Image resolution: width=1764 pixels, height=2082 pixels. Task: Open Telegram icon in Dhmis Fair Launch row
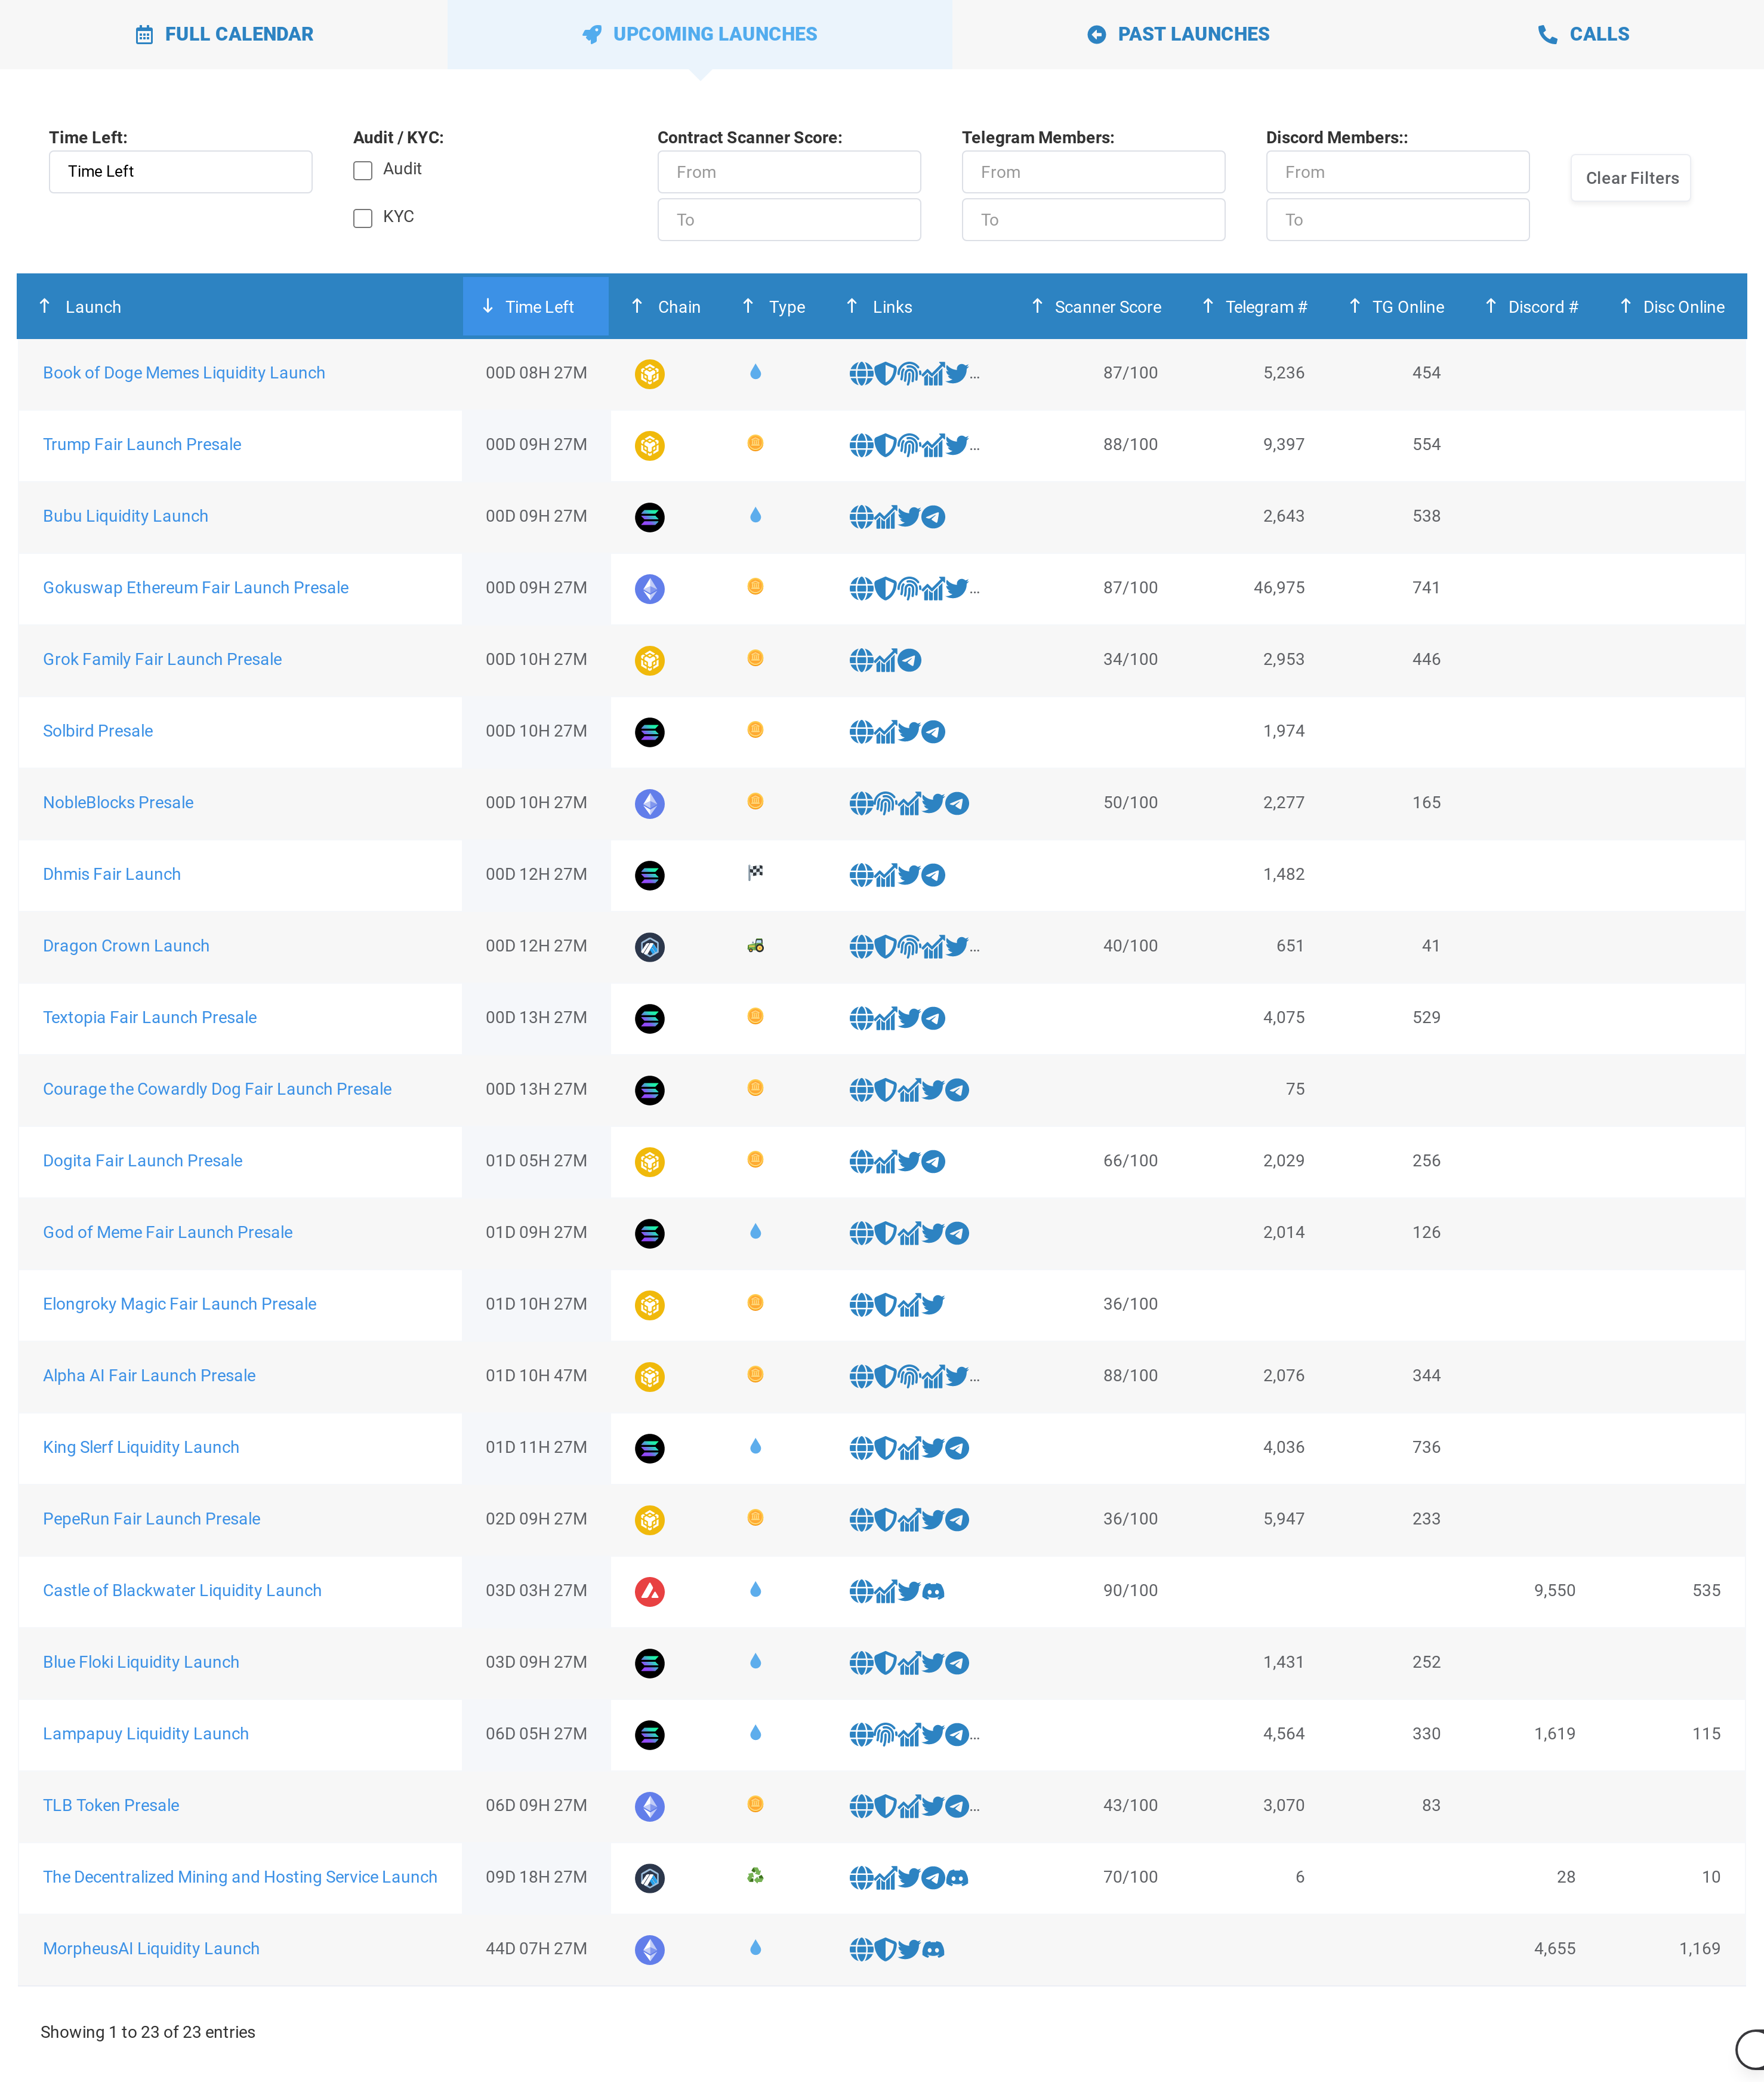pos(933,875)
